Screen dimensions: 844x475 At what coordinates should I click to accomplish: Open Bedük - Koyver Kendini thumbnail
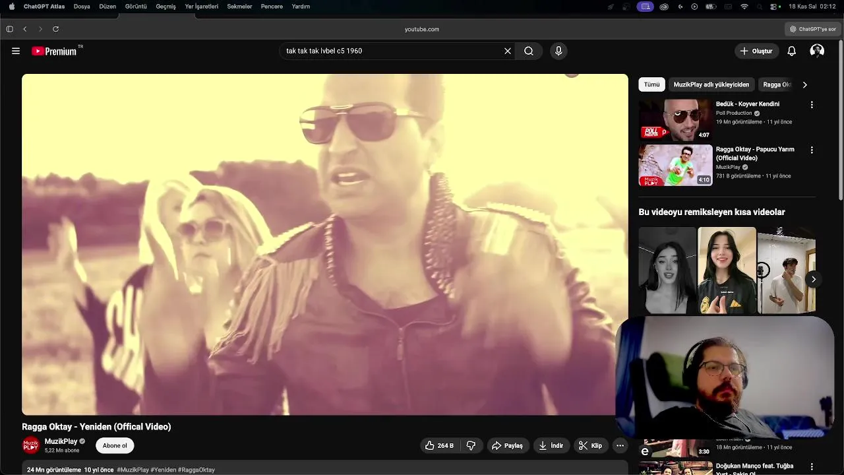click(675, 119)
